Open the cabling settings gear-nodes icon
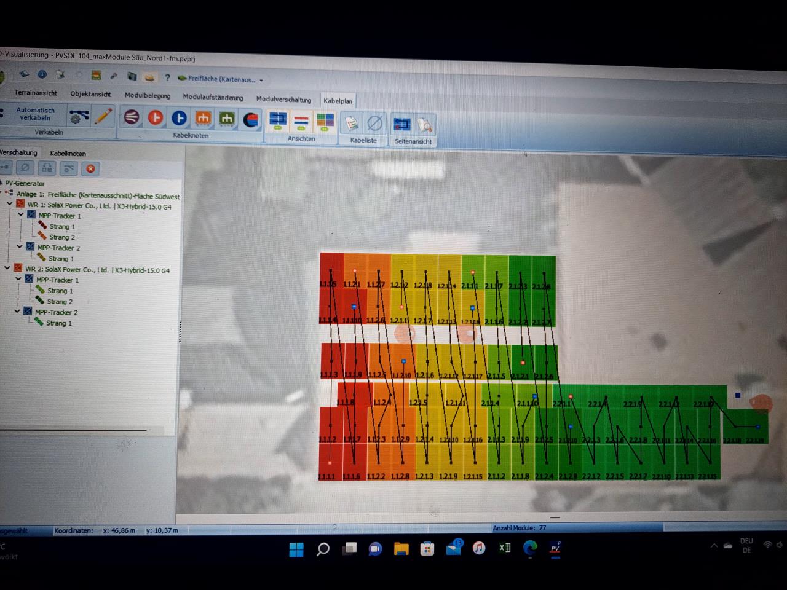Screen dimensions: 787x590 79,116
